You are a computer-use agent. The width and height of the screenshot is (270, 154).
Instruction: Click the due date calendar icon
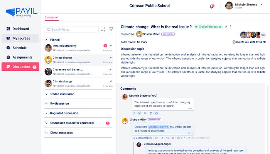point(234,42)
